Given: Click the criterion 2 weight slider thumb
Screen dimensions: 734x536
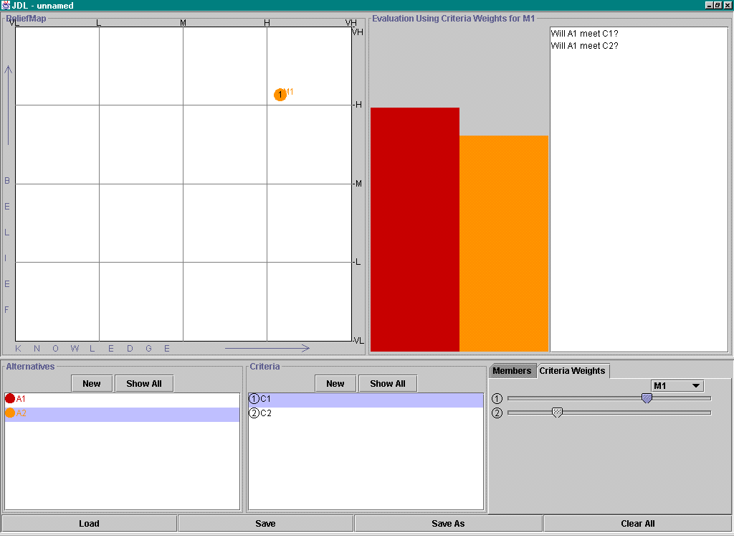Looking at the screenshot, I should tap(557, 413).
